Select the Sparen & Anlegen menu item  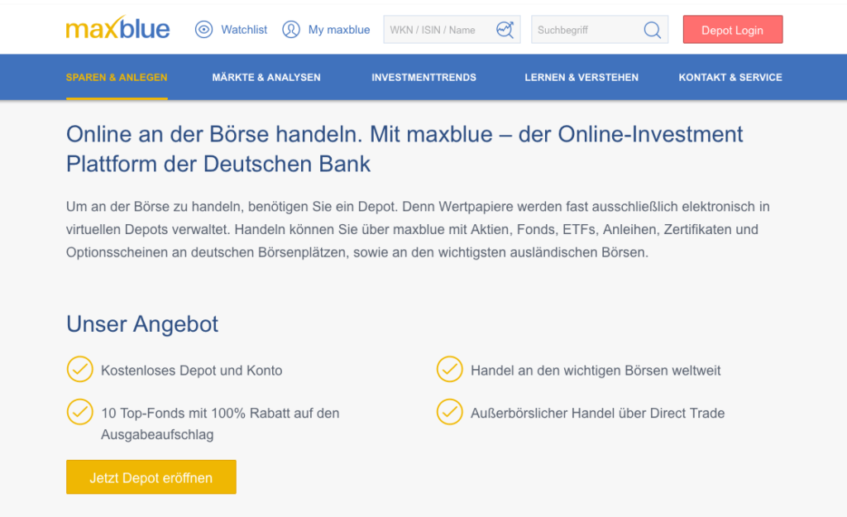coord(117,77)
